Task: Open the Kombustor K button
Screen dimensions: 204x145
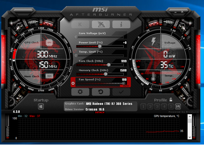Action: [80, 24]
